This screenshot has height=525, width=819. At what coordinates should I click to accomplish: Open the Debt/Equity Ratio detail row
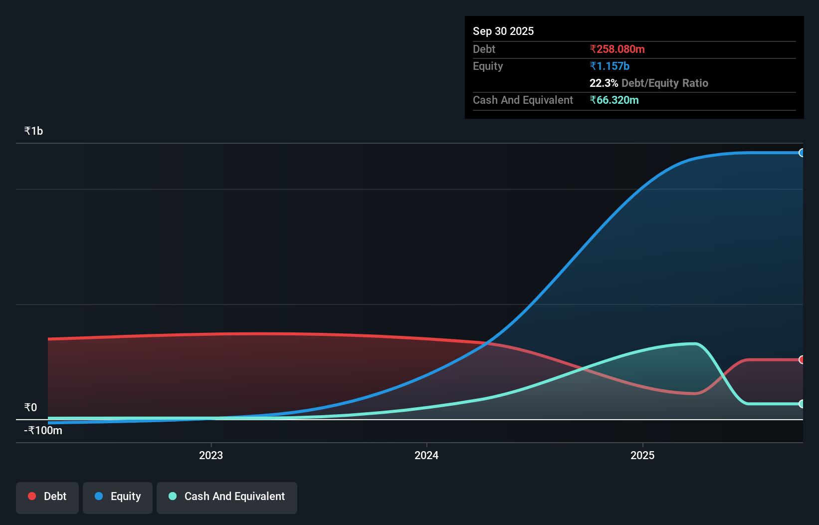(x=649, y=83)
